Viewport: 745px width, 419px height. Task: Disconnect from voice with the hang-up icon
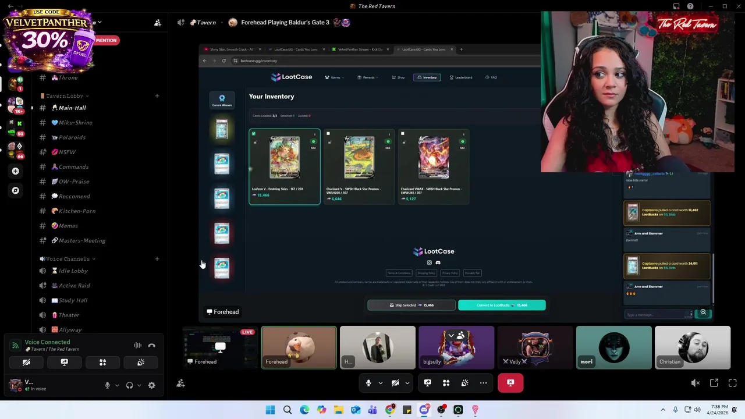pyautogui.click(x=152, y=345)
